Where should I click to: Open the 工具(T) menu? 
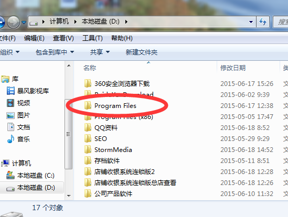click(92, 38)
